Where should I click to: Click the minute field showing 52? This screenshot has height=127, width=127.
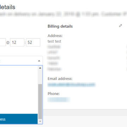coord(33,42)
